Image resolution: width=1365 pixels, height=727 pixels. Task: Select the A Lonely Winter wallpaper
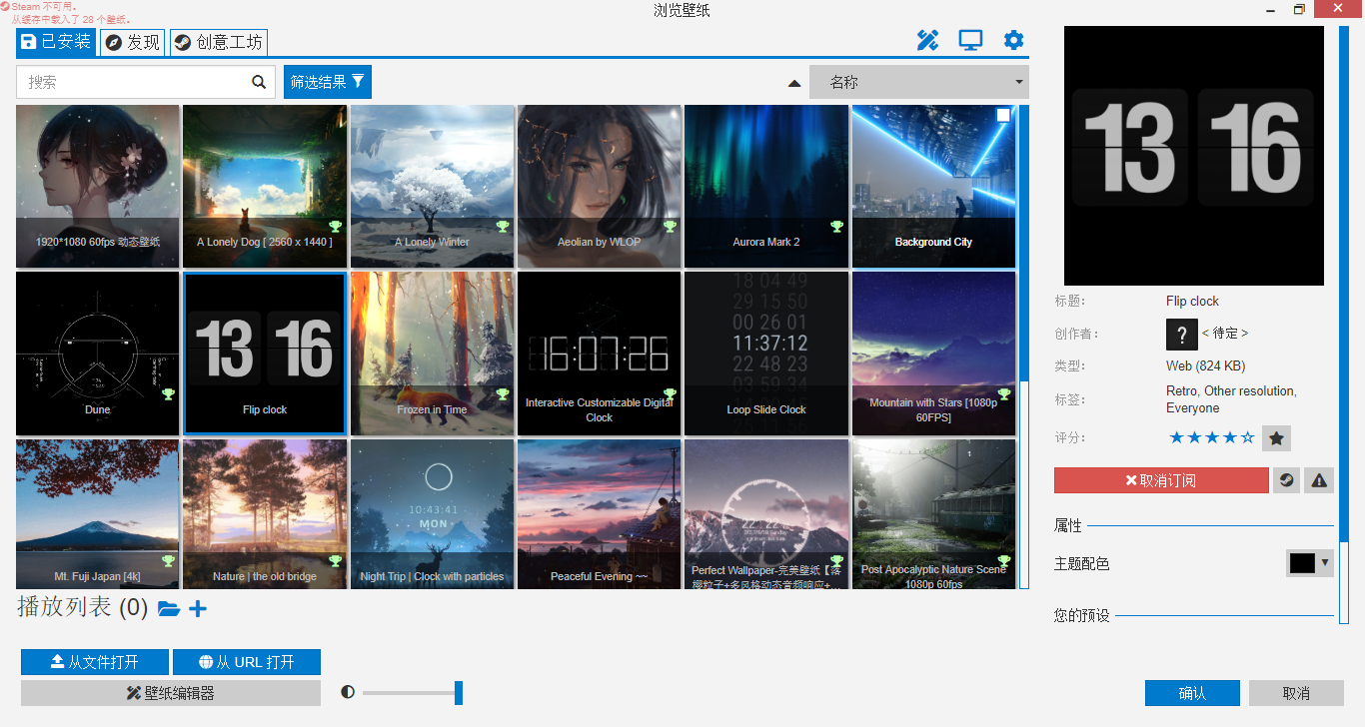click(x=432, y=186)
